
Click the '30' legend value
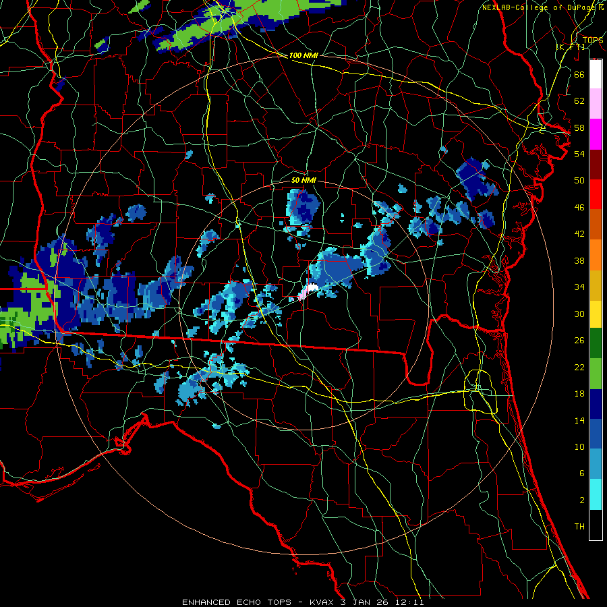(x=579, y=314)
